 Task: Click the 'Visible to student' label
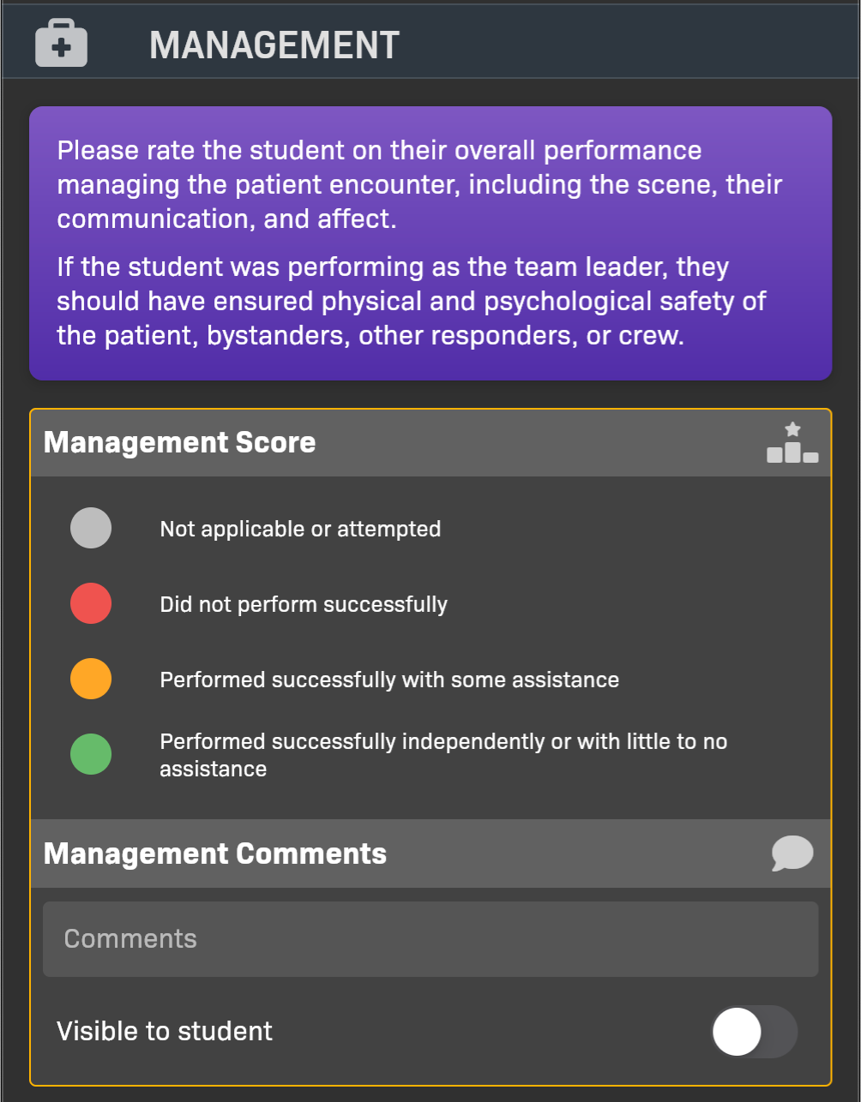[x=165, y=1031]
